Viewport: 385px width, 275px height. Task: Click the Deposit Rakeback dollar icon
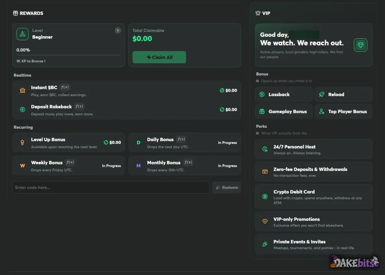pos(23,109)
